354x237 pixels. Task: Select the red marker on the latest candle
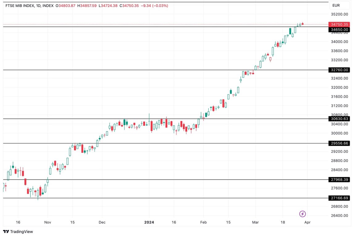tap(303, 23)
